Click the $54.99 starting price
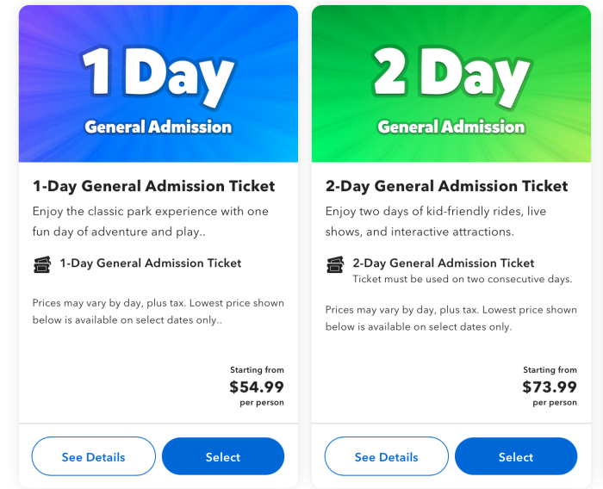The height and width of the screenshot is (489, 603). [257, 387]
